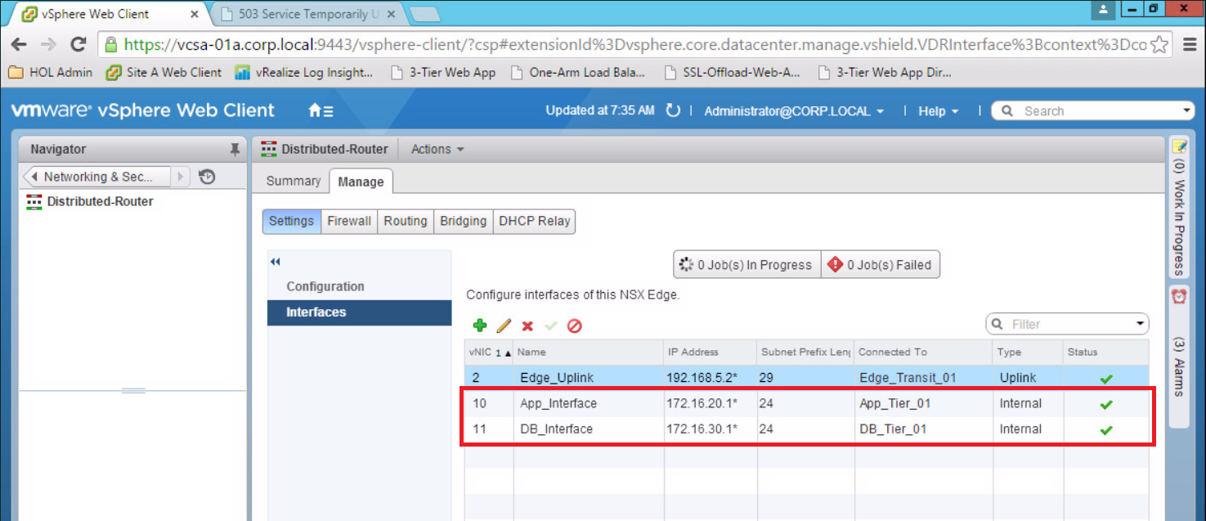The height and width of the screenshot is (521, 1206).
Task: Open the 3-Tier Web App Dir... bookmark
Action: point(885,72)
